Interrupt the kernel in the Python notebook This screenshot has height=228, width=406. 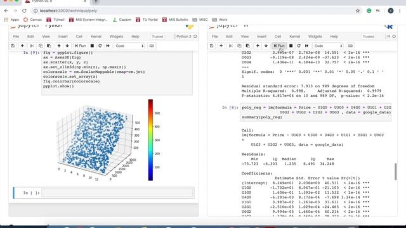(x=92, y=46)
